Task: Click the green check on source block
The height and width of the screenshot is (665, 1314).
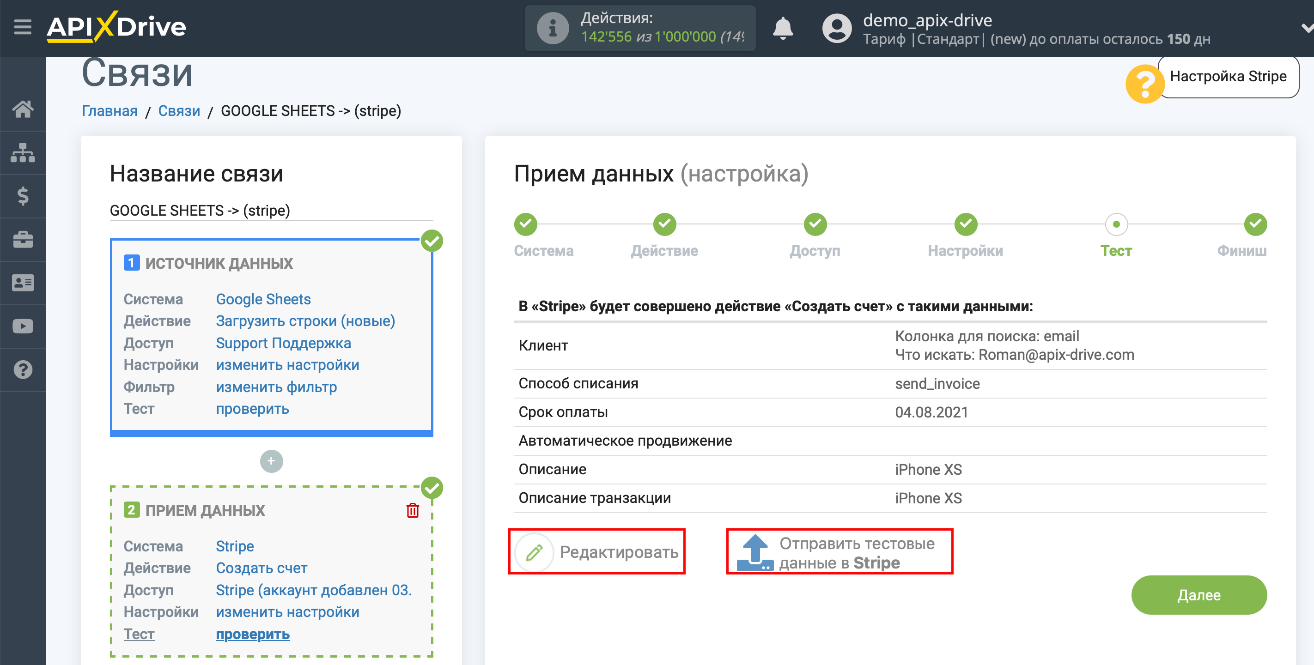Action: pyautogui.click(x=432, y=241)
